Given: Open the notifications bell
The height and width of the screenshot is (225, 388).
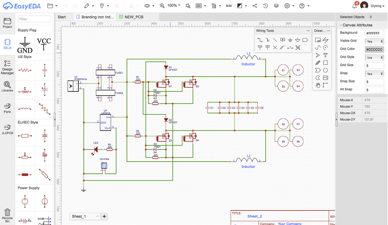Looking at the screenshot, I should pos(354,6).
